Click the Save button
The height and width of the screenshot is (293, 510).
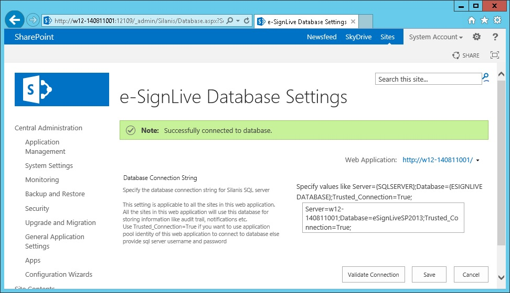point(429,275)
